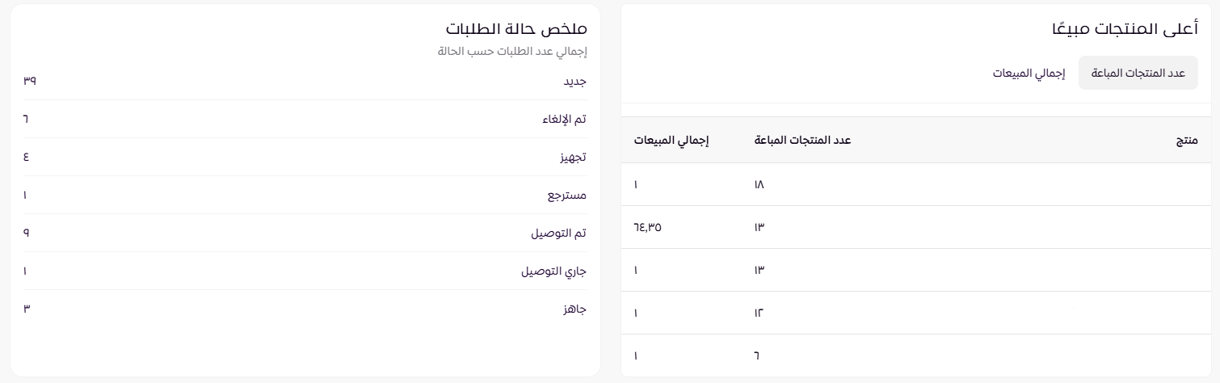This screenshot has height=383, width=1220.
Task: Click إجمالي المبيعات column header in table
Action: click(x=671, y=141)
